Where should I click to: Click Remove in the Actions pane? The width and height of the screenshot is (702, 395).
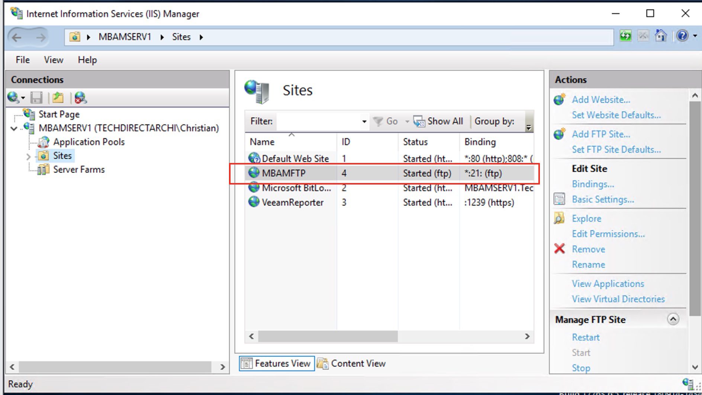[x=588, y=249]
